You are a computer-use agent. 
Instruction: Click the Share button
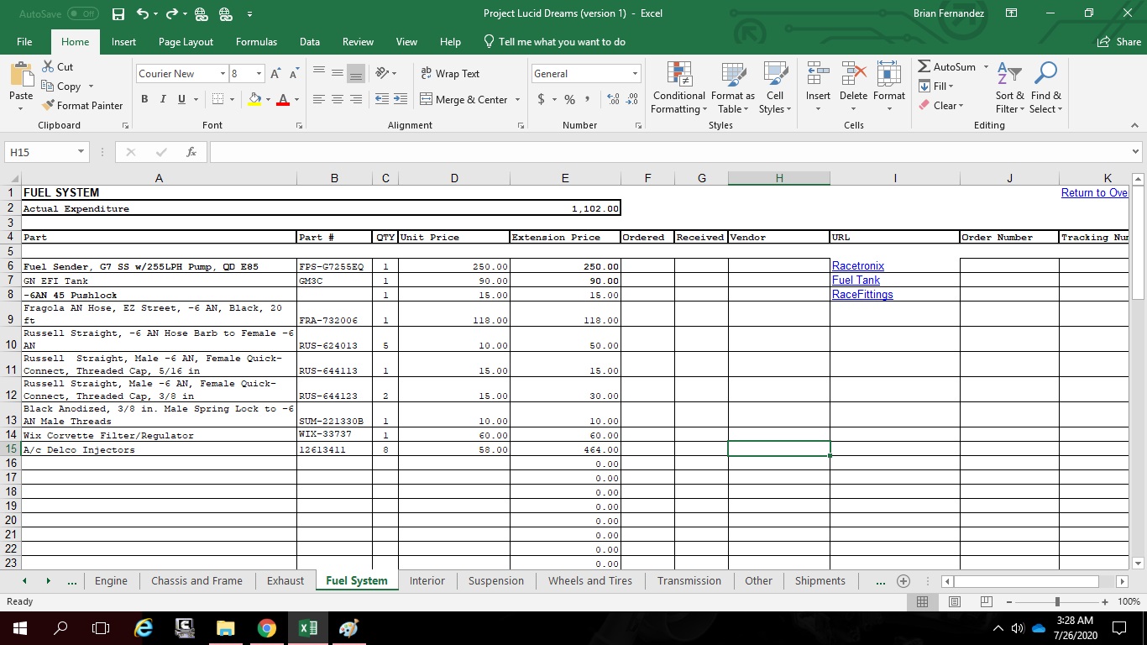point(1119,42)
